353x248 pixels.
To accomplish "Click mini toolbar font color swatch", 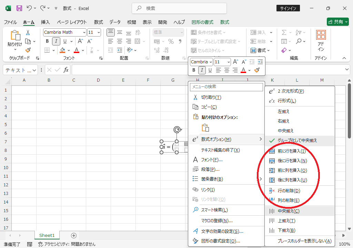I will (x=243, y=70).
